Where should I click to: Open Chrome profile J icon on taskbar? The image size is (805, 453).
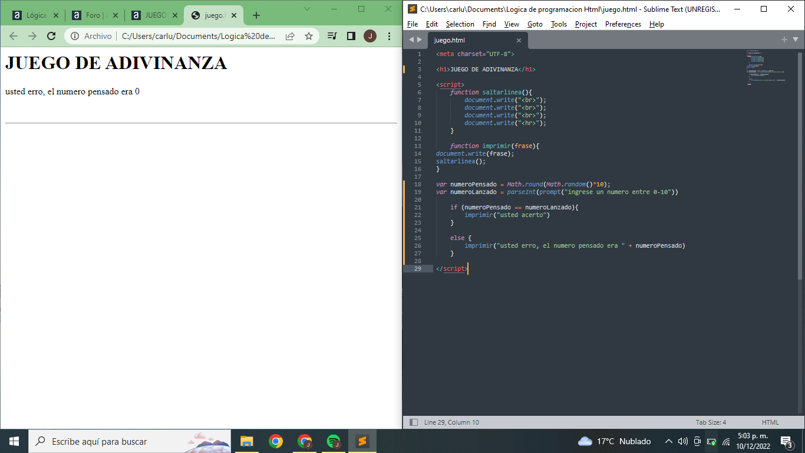[305, 441]
